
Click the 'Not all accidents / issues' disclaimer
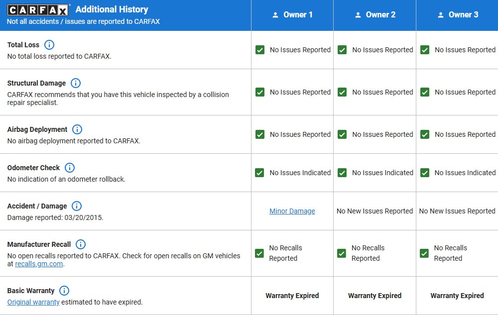point(83,21)
